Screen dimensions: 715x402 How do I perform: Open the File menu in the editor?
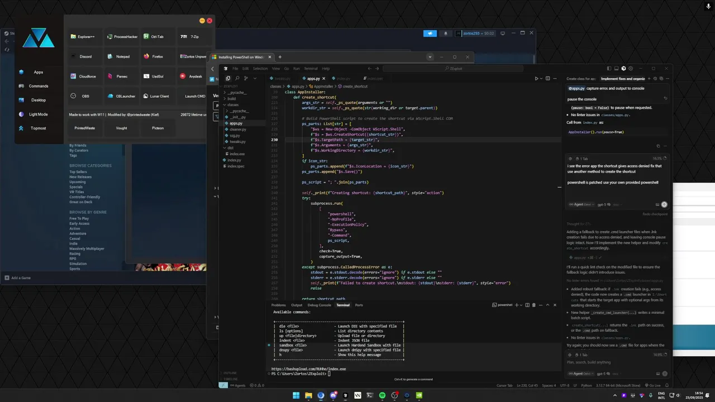235,69
